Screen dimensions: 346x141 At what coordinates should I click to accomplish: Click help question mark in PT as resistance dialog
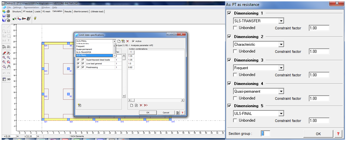pyautogui.click(x=338, y=134)
